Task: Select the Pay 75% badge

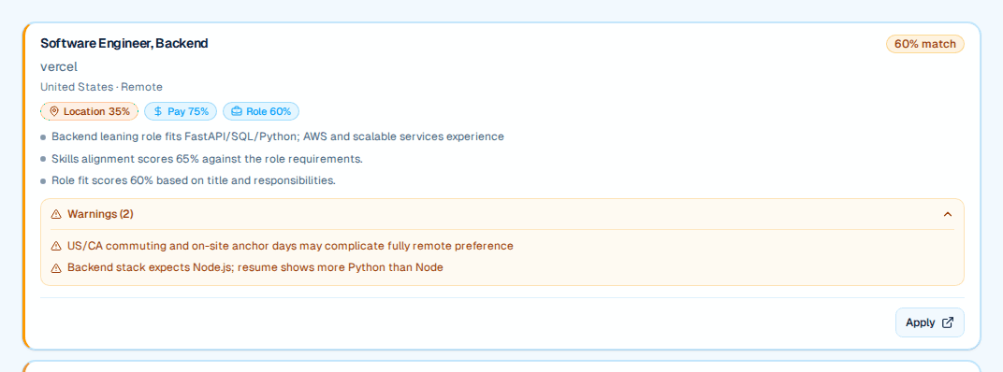Action: pos(181,111)
